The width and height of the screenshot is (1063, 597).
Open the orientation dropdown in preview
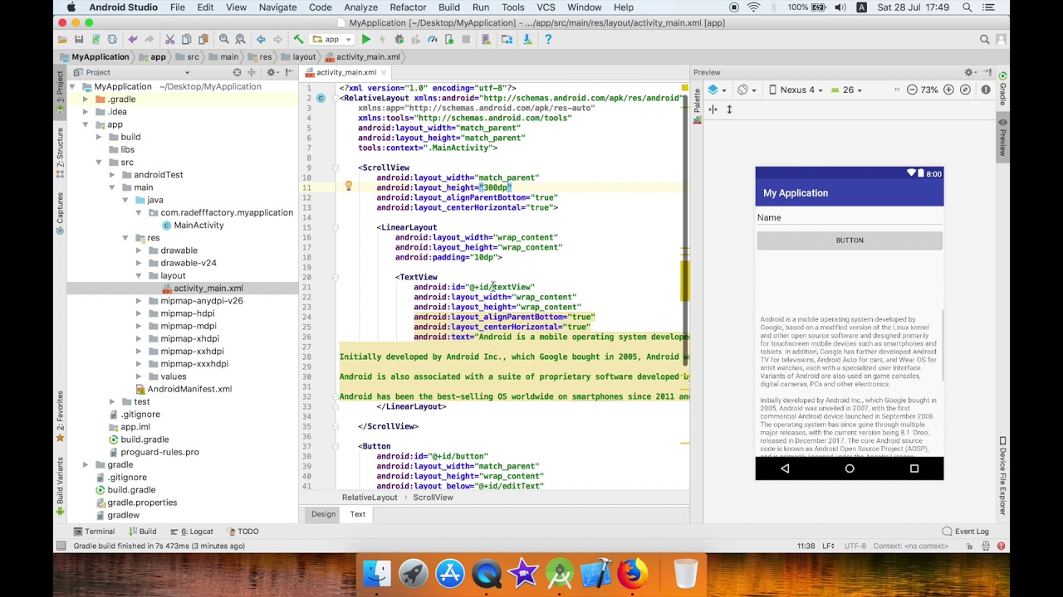(x=746, y=90)
